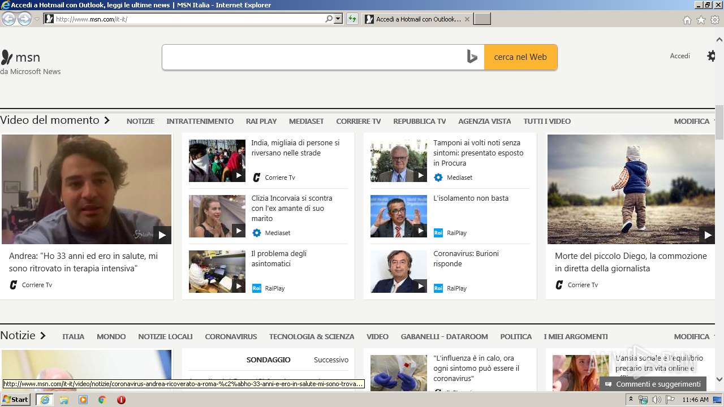Open the browser Home icon
Viewport: 724px width, 407px height.
pyautogui.click(x=687, y=20)
